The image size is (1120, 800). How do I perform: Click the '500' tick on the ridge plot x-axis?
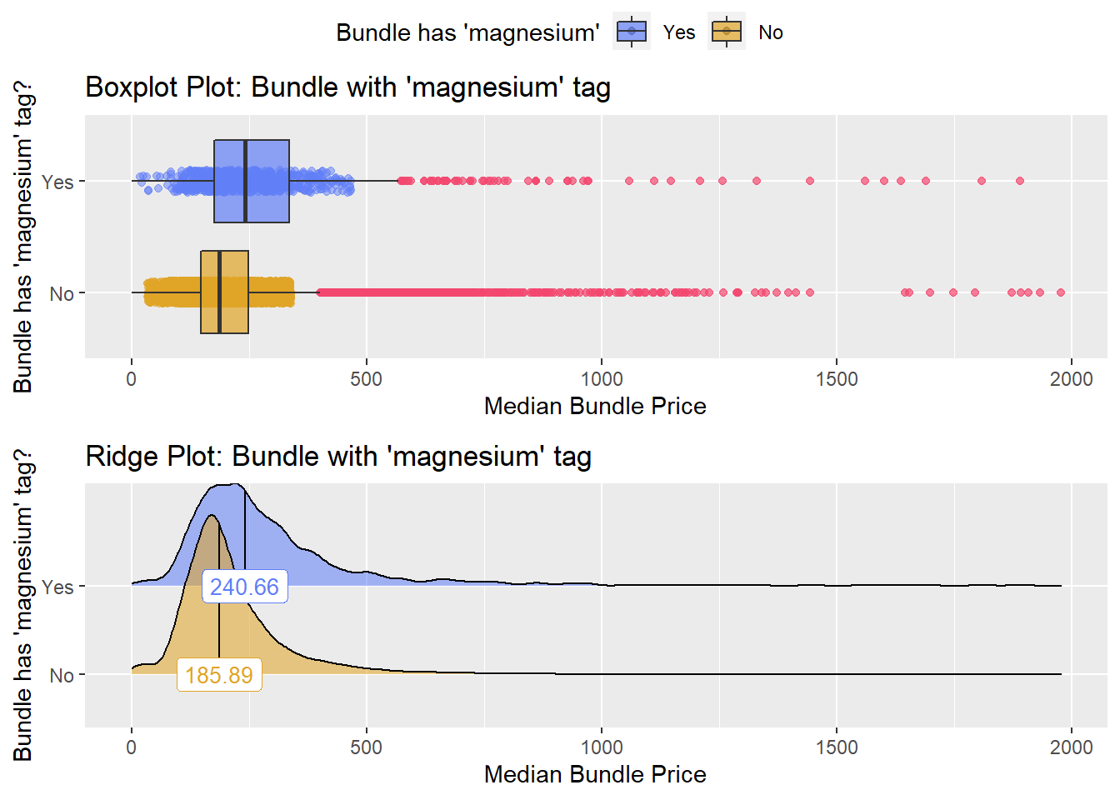pos(366,747)
